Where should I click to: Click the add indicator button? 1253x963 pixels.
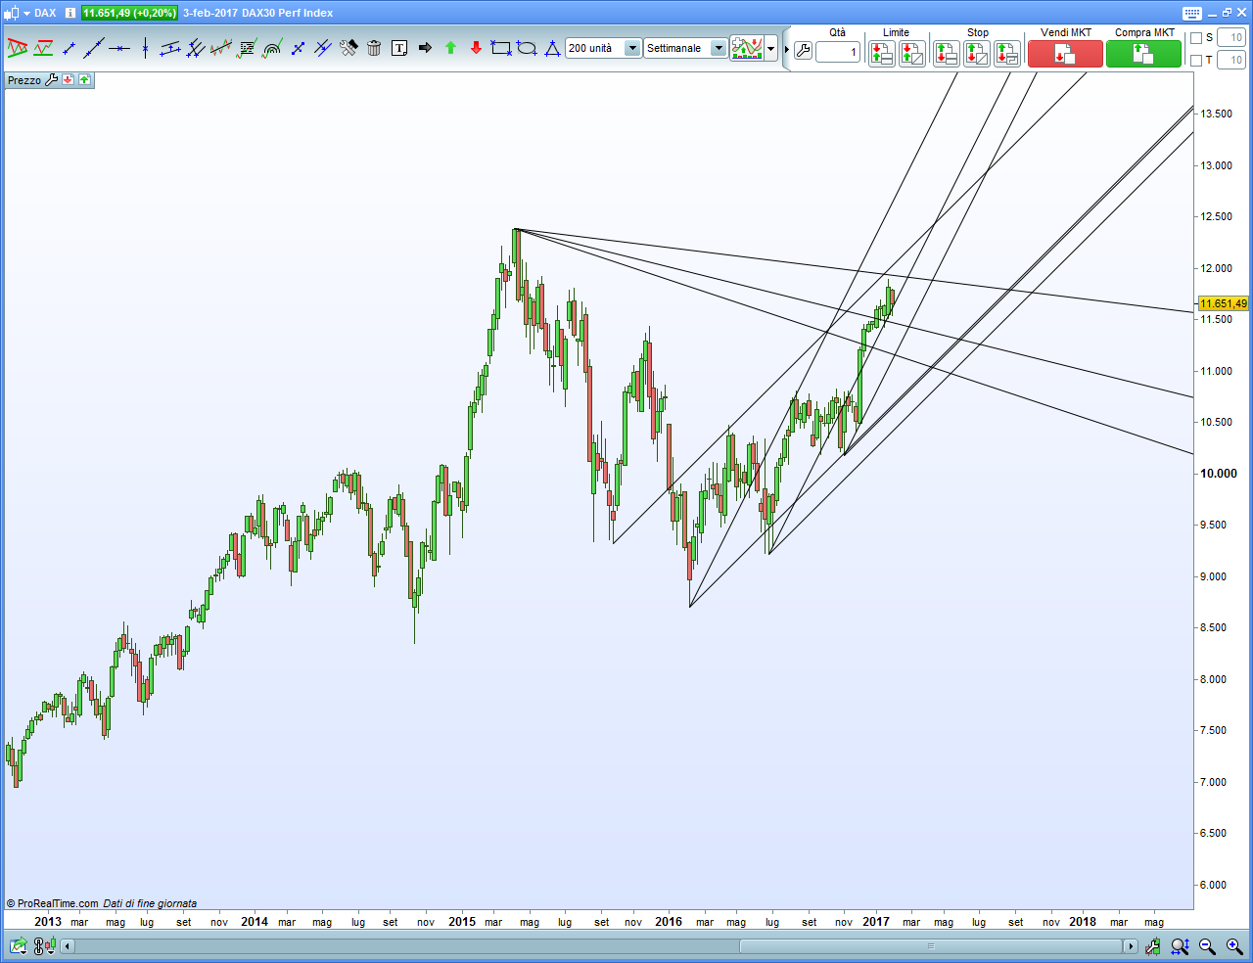(747, 48)
